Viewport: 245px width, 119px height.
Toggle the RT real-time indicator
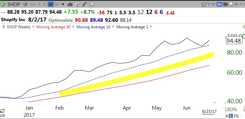pos(214,4)
